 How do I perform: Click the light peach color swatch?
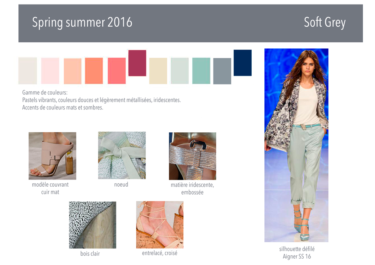tap(73, 71)
